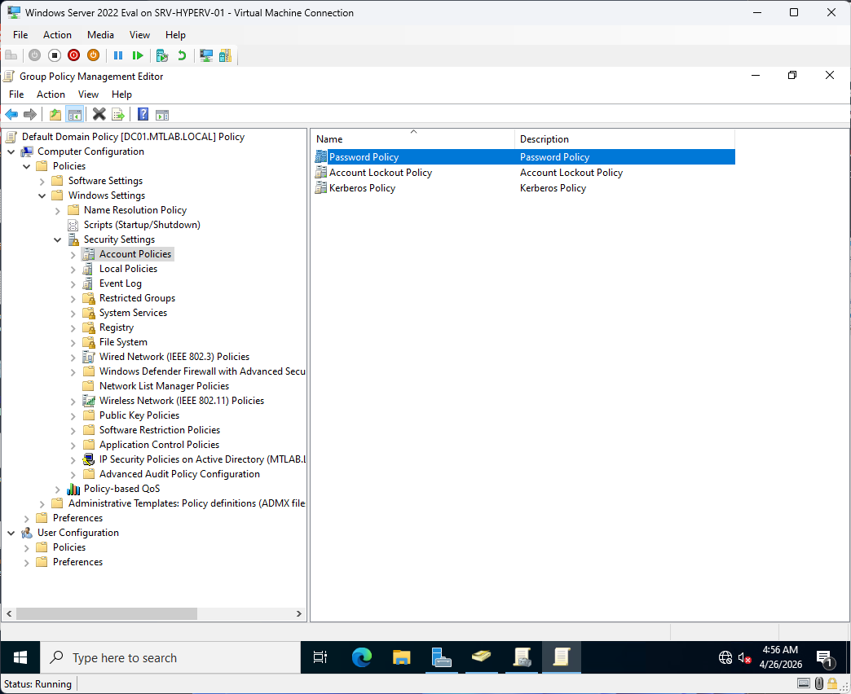Expand the Software Settings node
This screenshot has width=851, height=694.
tap(42, 181)
